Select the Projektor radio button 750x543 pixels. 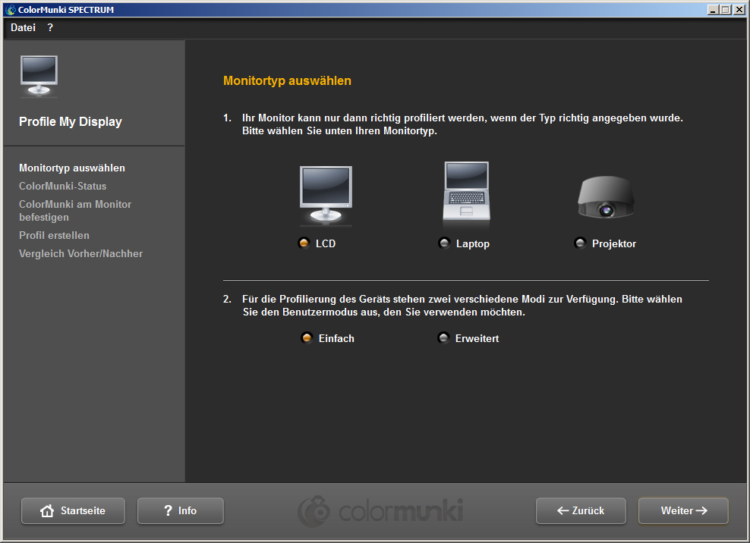tap(580, 243)
